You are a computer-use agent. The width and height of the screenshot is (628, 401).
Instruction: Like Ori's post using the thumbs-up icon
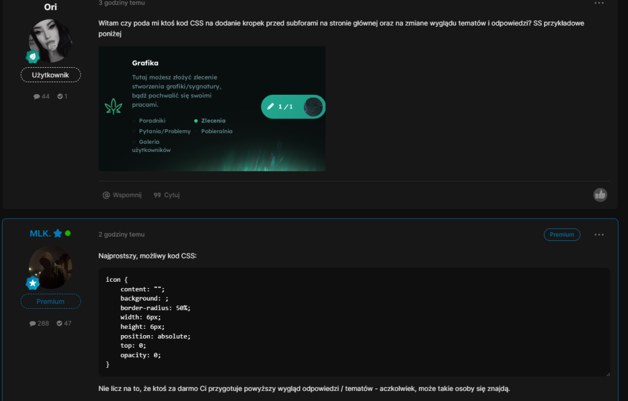click(600, 195)
